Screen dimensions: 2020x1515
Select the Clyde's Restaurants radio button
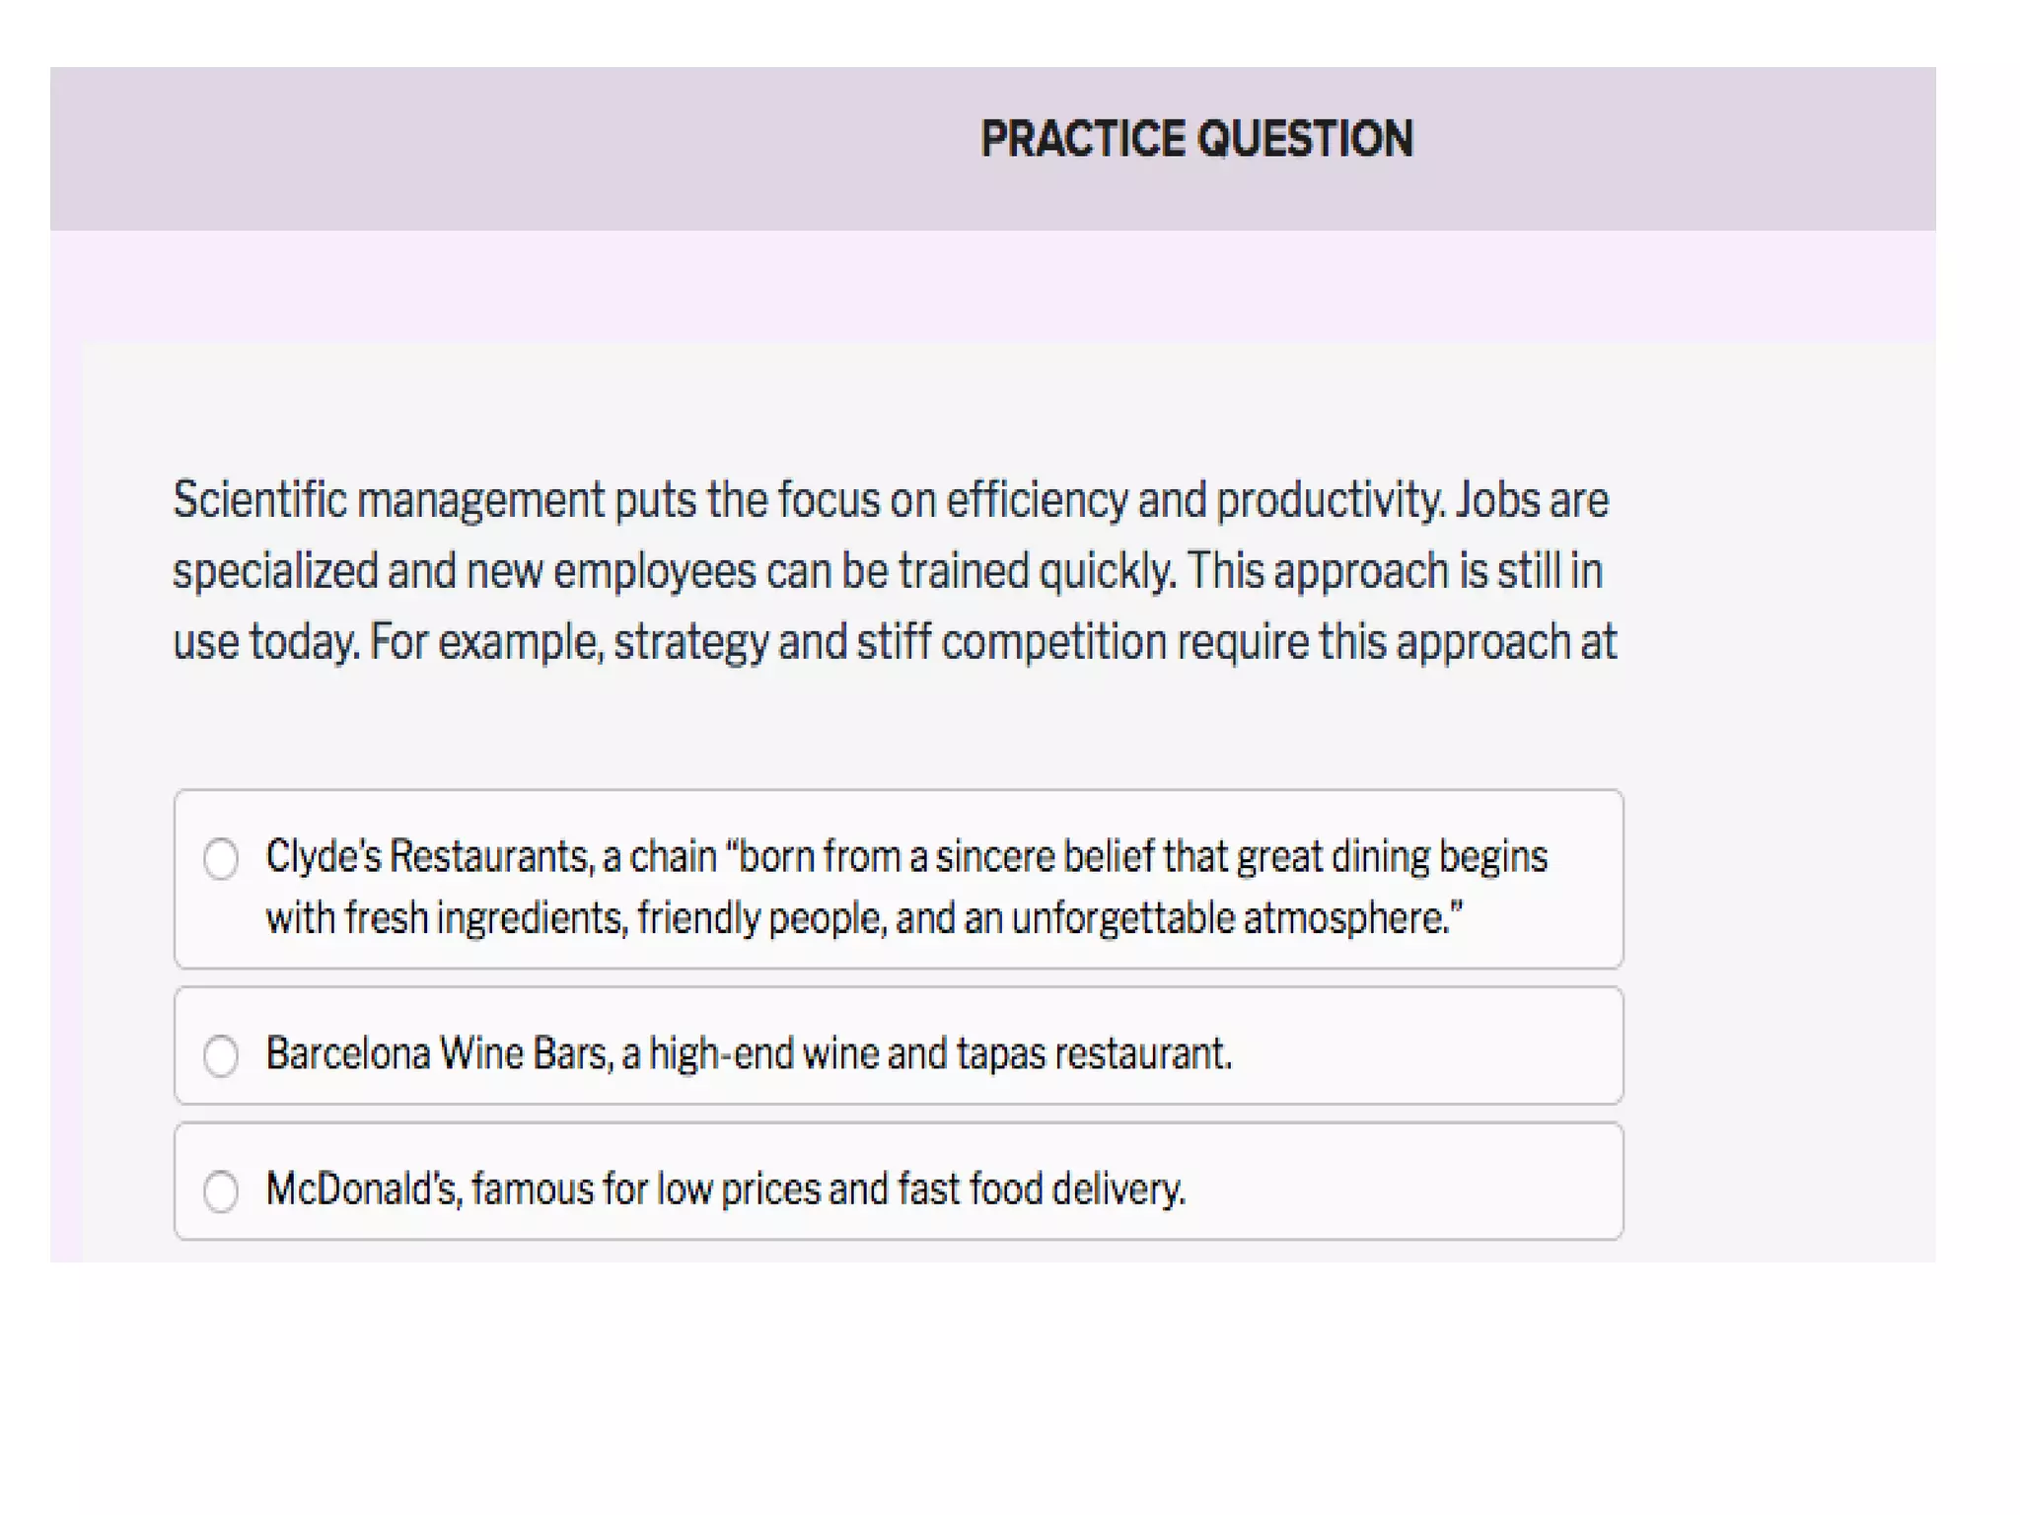pyautogui.click(x=221, y=858)
